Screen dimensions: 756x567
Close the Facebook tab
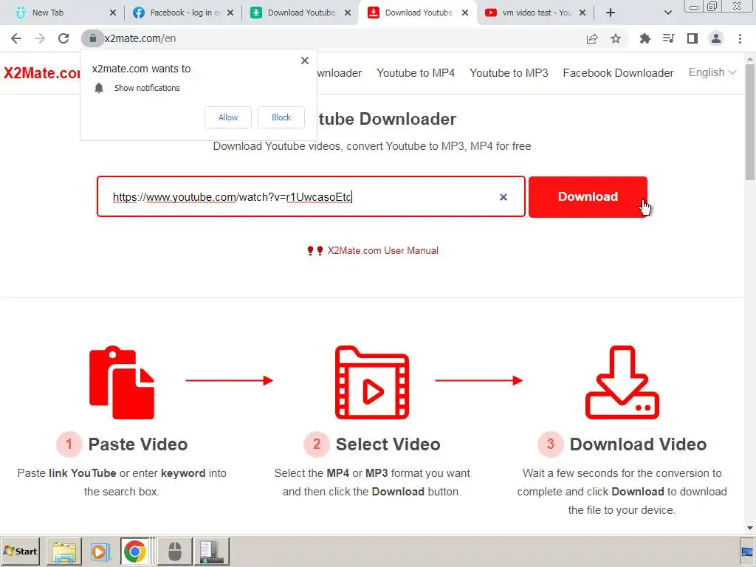pos(230,13)
